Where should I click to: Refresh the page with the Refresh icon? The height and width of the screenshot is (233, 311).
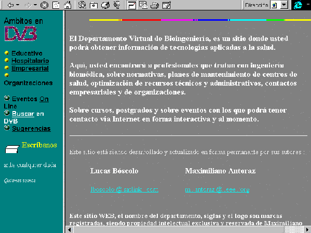point(56,5)
